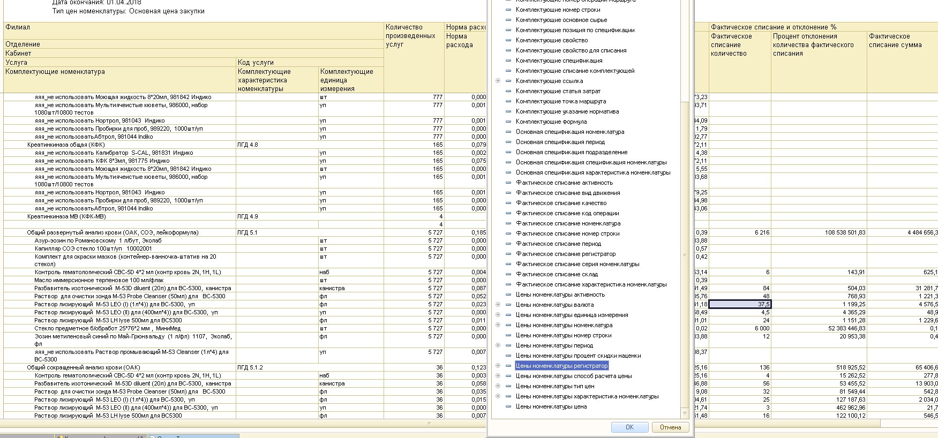
Task: Cancel the dialog with Отмена button
Action: click(670, 427)
